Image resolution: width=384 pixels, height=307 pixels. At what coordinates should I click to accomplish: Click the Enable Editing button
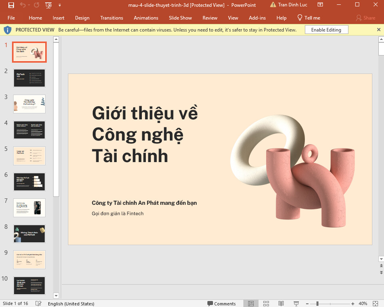click(326, 30)
